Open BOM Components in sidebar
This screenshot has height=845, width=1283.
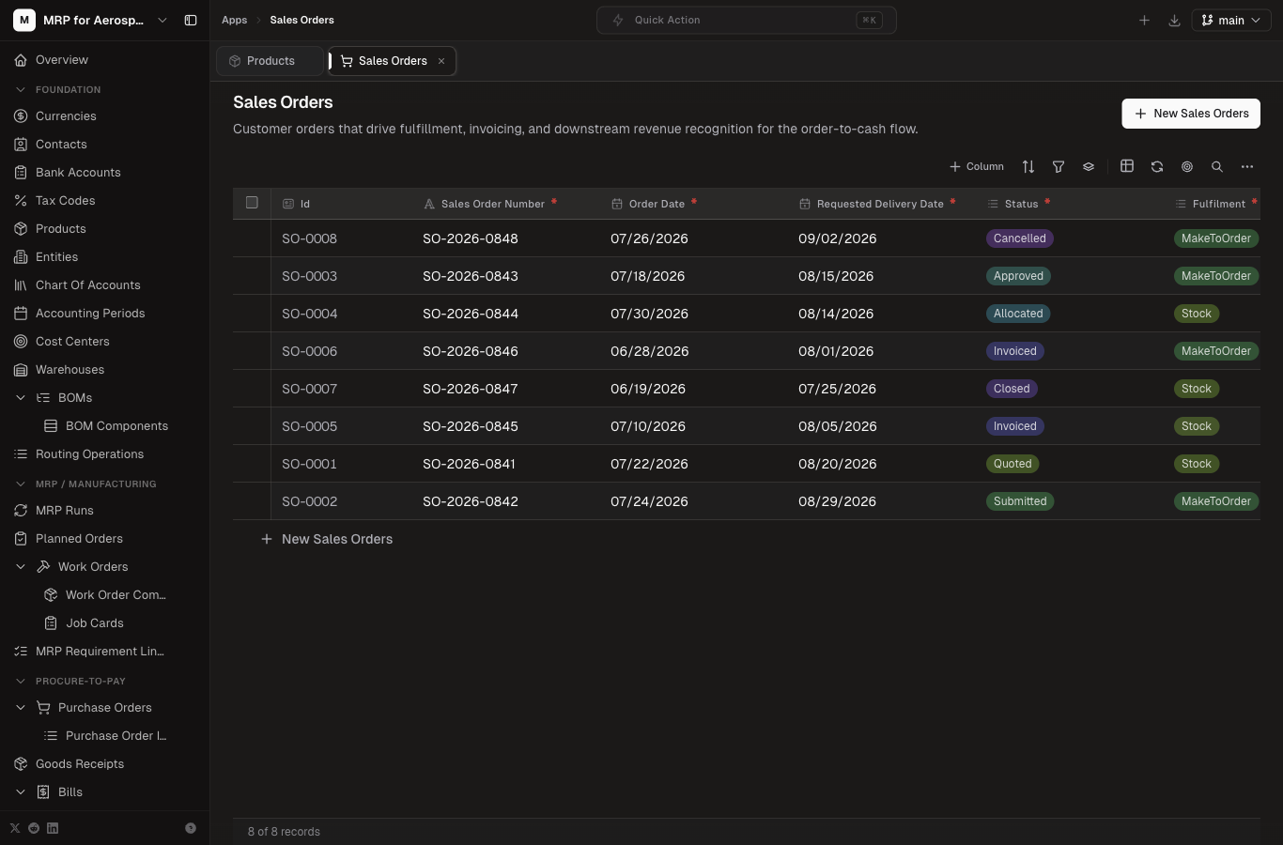point(116,426)
